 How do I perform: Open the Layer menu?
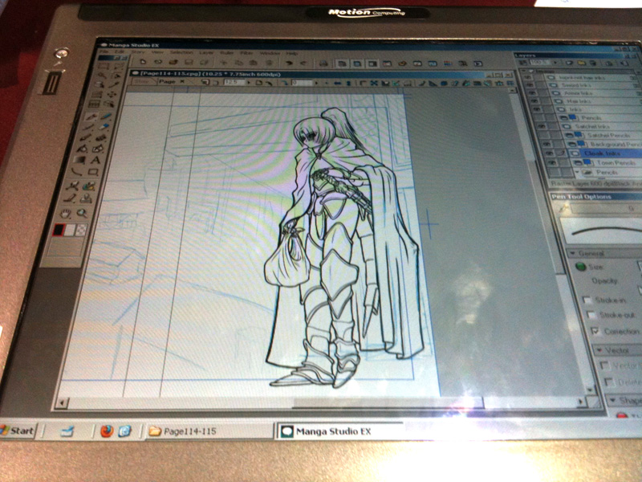[206, 52]
